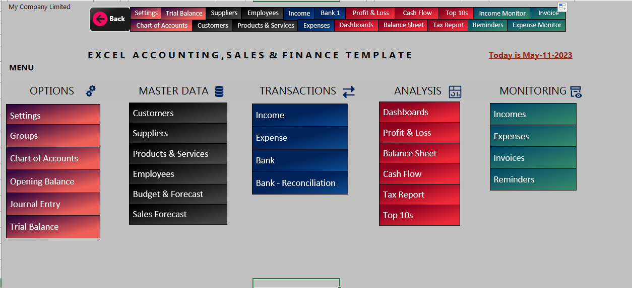Click the swap-arrows icon beside TRANSACTIONS

pos(349,91)
